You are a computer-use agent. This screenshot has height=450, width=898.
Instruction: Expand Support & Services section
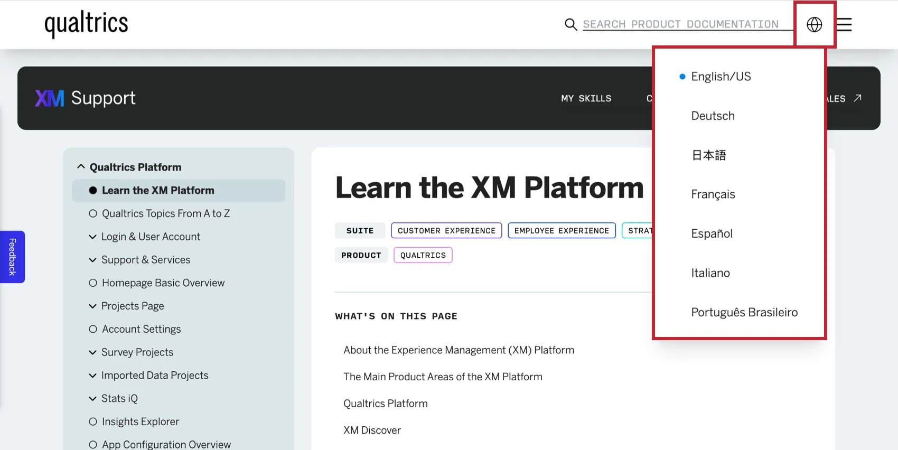pos(92,260)
